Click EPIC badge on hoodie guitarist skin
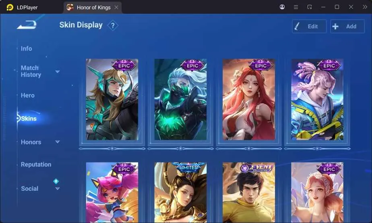The image size is (372, 223). pyautogui.click(x=329, y=65)
